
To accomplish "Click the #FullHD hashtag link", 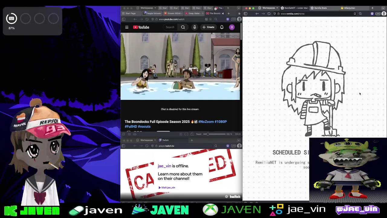I will point(131,127).
